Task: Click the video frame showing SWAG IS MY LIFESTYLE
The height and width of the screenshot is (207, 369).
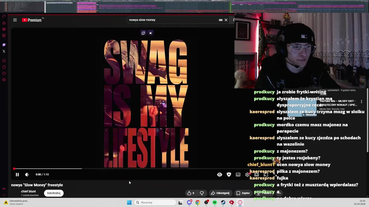Action: pos(146,103)
